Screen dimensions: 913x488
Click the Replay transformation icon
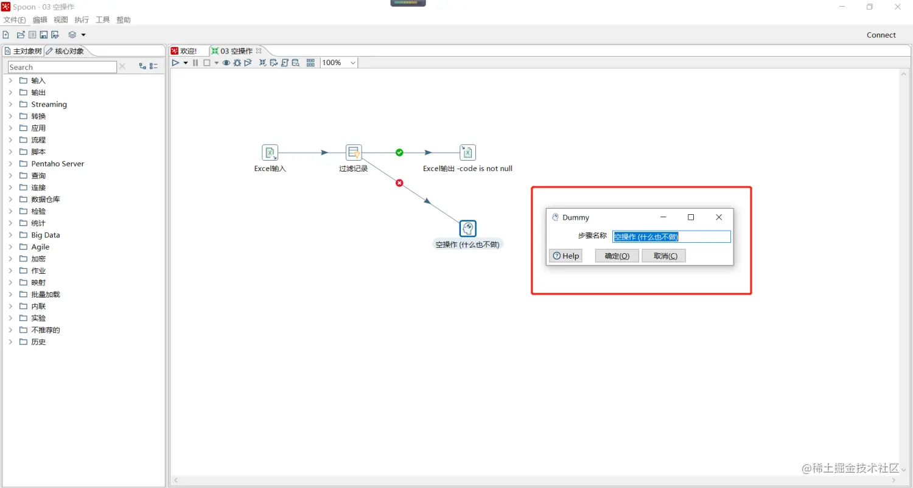pos(248,63)
